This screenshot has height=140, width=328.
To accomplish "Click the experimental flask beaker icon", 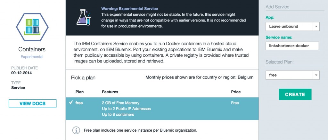I will point(84,17).
